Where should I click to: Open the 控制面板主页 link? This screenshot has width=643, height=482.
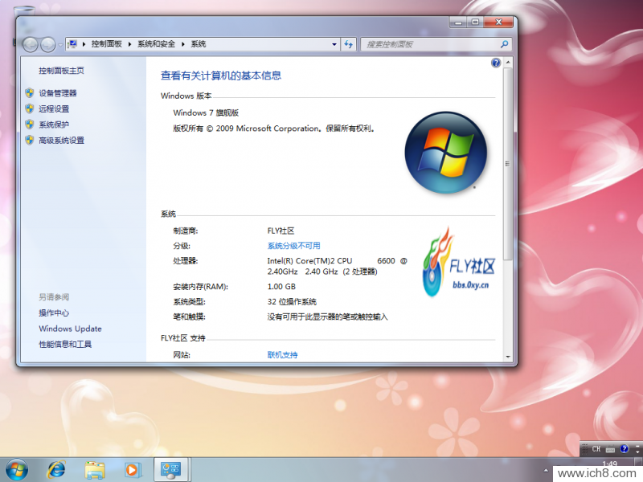pos(62,71)
